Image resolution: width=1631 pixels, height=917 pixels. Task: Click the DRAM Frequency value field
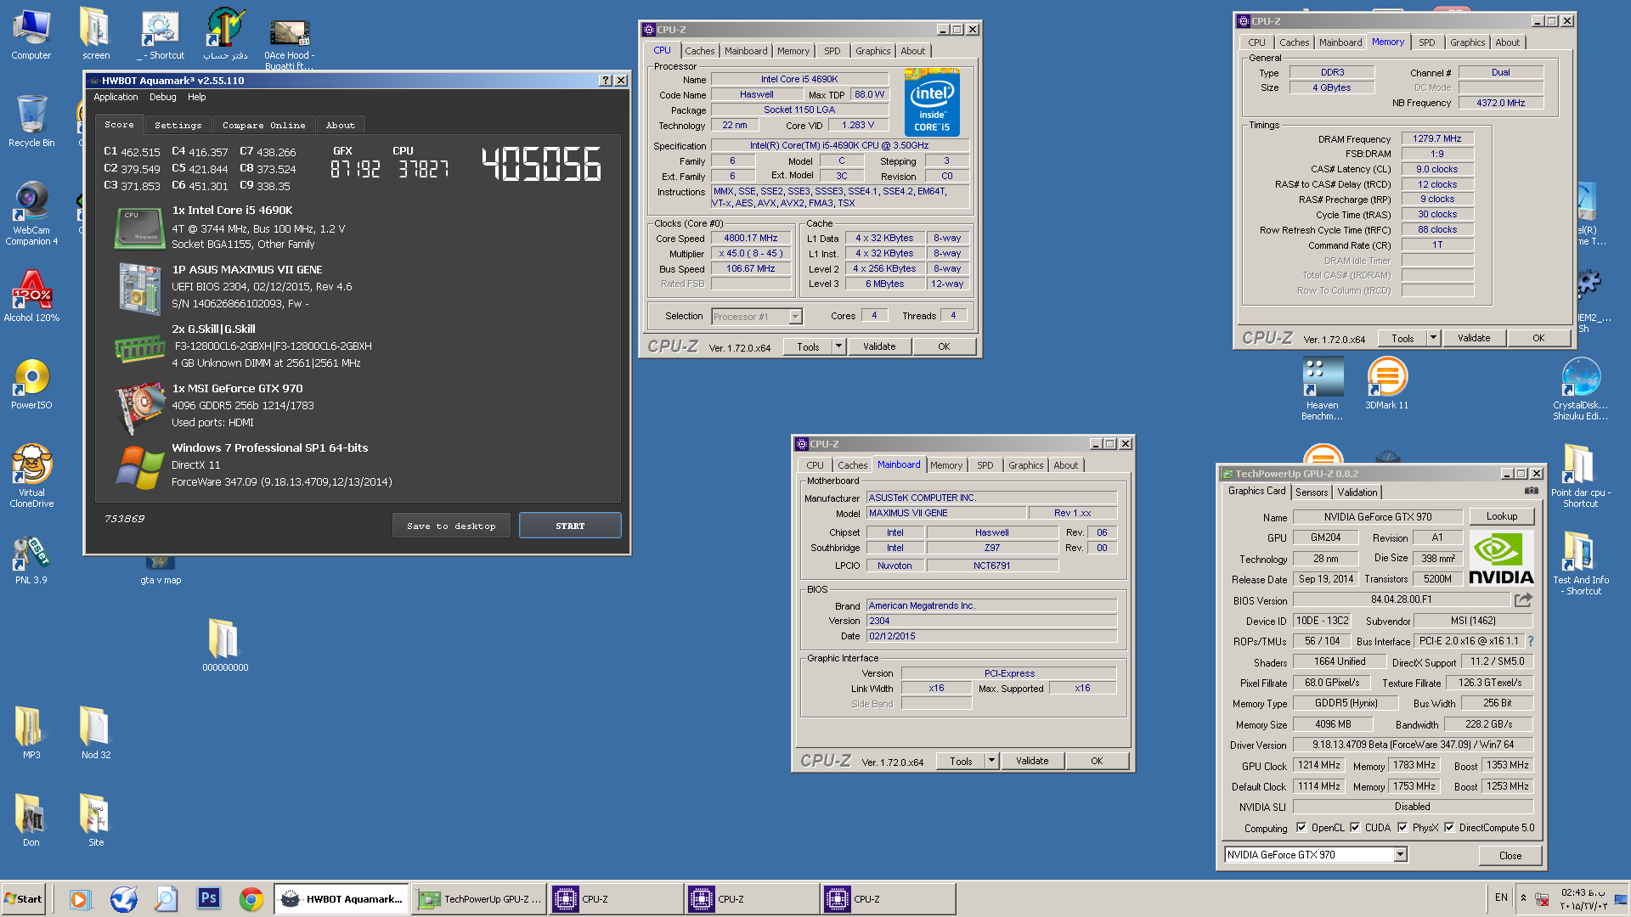(x=1437, y=138)
